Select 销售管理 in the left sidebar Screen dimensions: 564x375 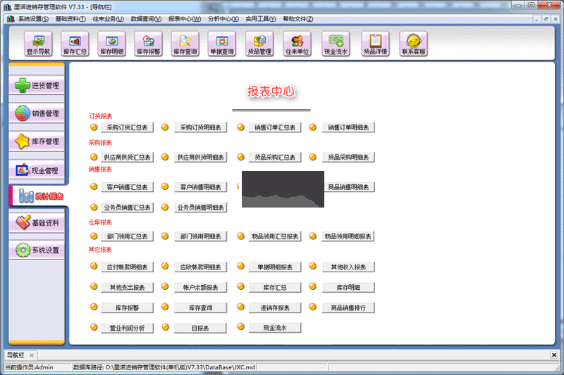37,113
